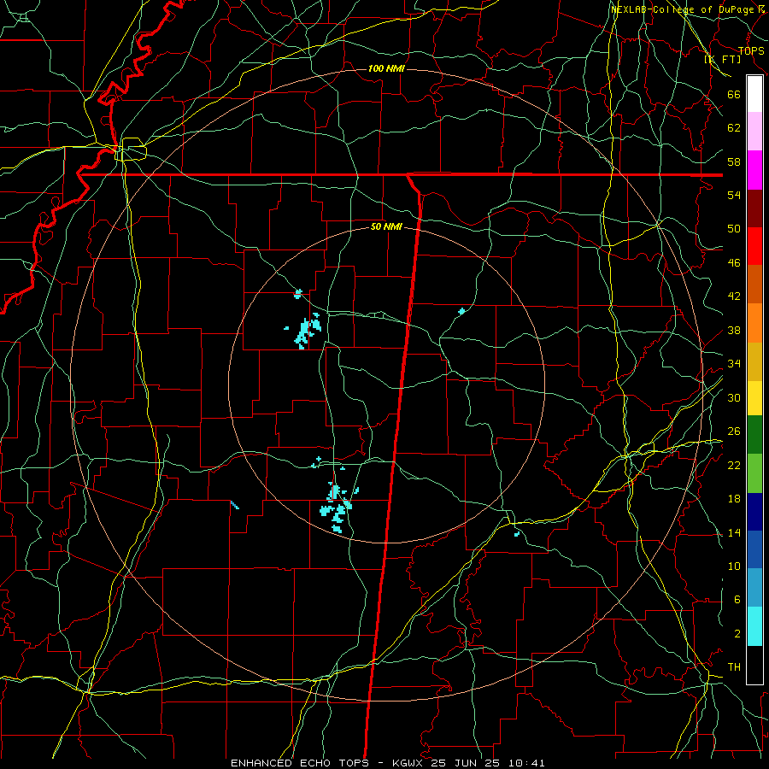This screenshot has width=769, height=769.
Task: Click the legend value "42"
Action: click(734, 296)
